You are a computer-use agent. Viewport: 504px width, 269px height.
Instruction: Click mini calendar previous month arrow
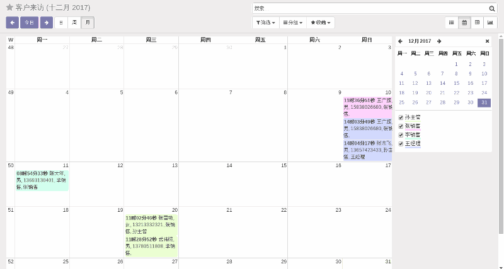tap(400, 41)
